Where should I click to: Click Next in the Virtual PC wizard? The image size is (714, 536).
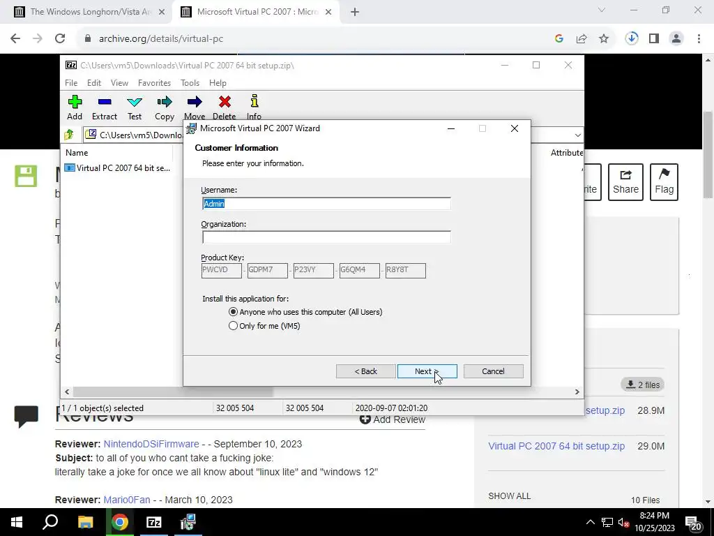(x=427, y=371)
